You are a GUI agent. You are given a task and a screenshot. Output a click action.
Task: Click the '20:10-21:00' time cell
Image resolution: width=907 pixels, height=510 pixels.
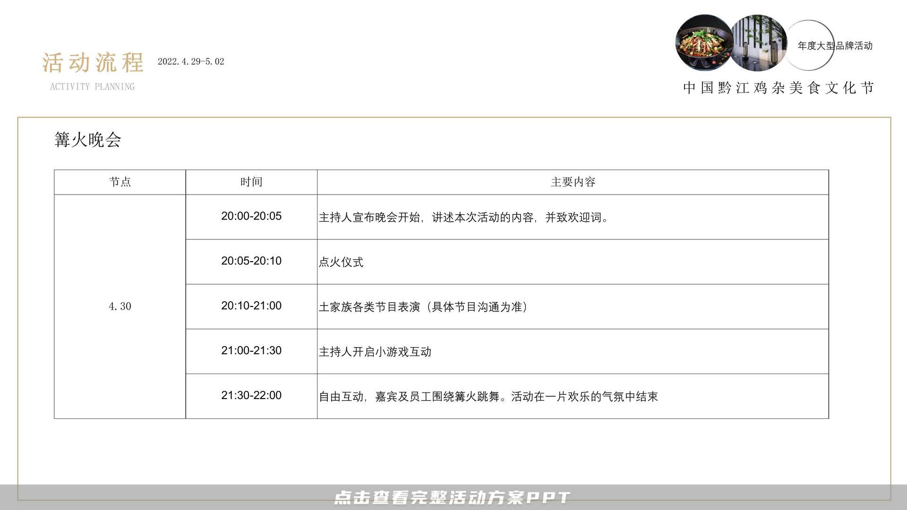coord(251,306)
